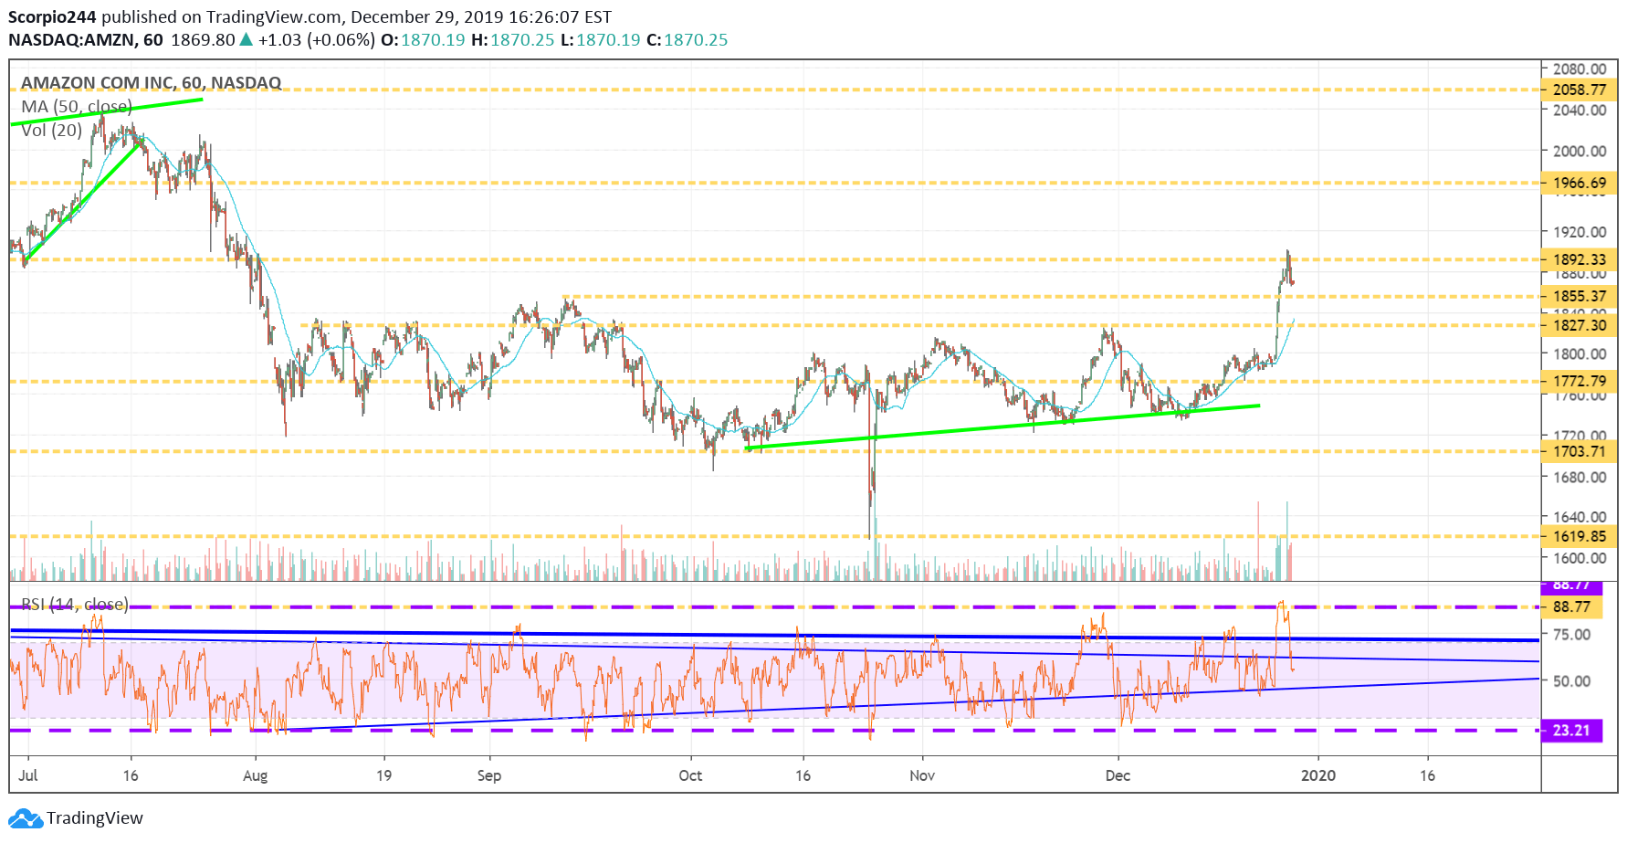Click the +1.03 (+0.06%) change value

(x=316, y=40)
